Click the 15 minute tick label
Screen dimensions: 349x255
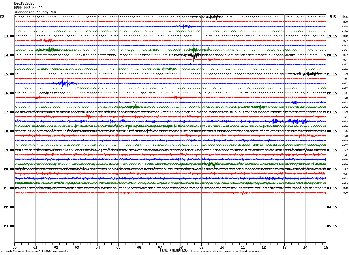(x=326, y=247)
